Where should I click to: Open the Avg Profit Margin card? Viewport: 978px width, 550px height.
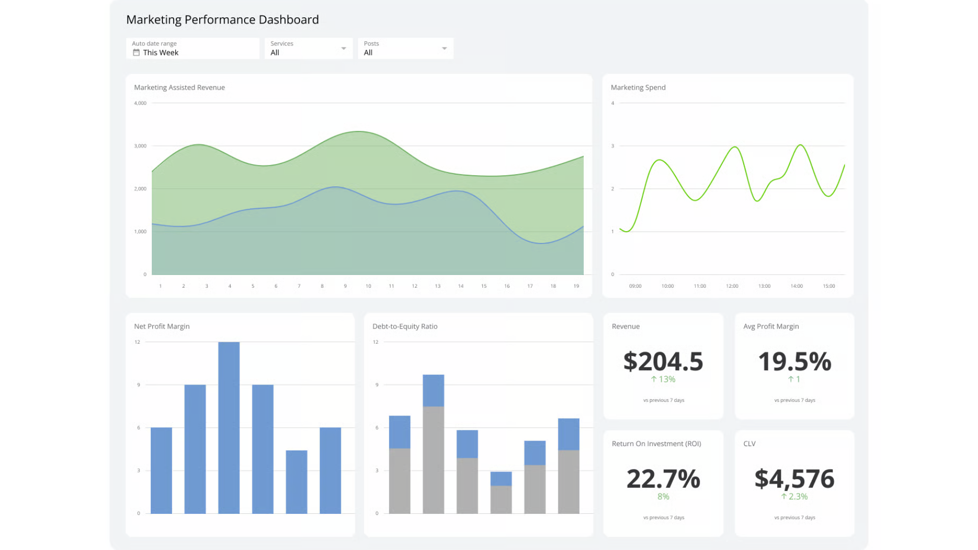point(794,366)
